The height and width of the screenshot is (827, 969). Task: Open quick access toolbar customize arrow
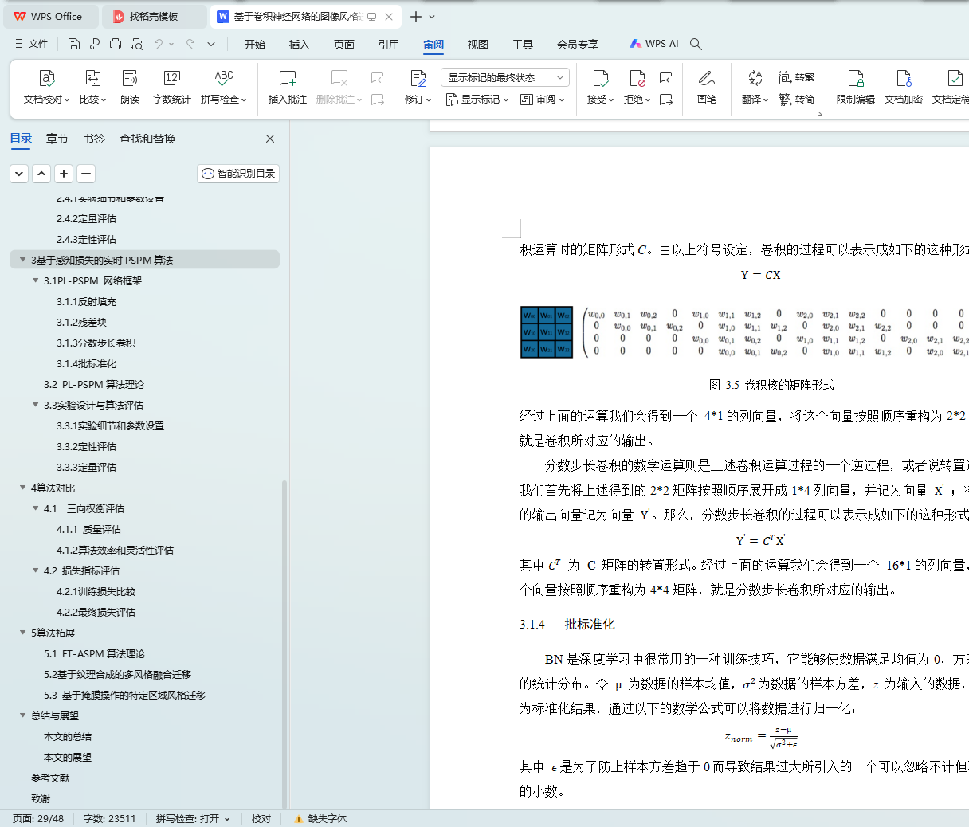tap(211, 44)
